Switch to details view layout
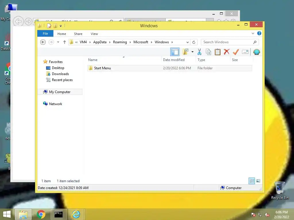Image resolution: width=294 pixels, height=220 pixels. click(x=252, y=181)
